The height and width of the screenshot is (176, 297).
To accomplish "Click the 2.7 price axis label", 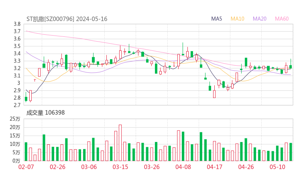I will 17,105.
